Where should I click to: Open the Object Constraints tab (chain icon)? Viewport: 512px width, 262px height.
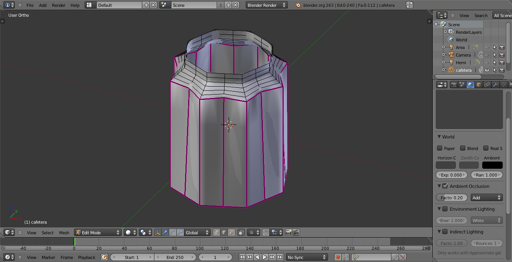[x=487, y=85]
